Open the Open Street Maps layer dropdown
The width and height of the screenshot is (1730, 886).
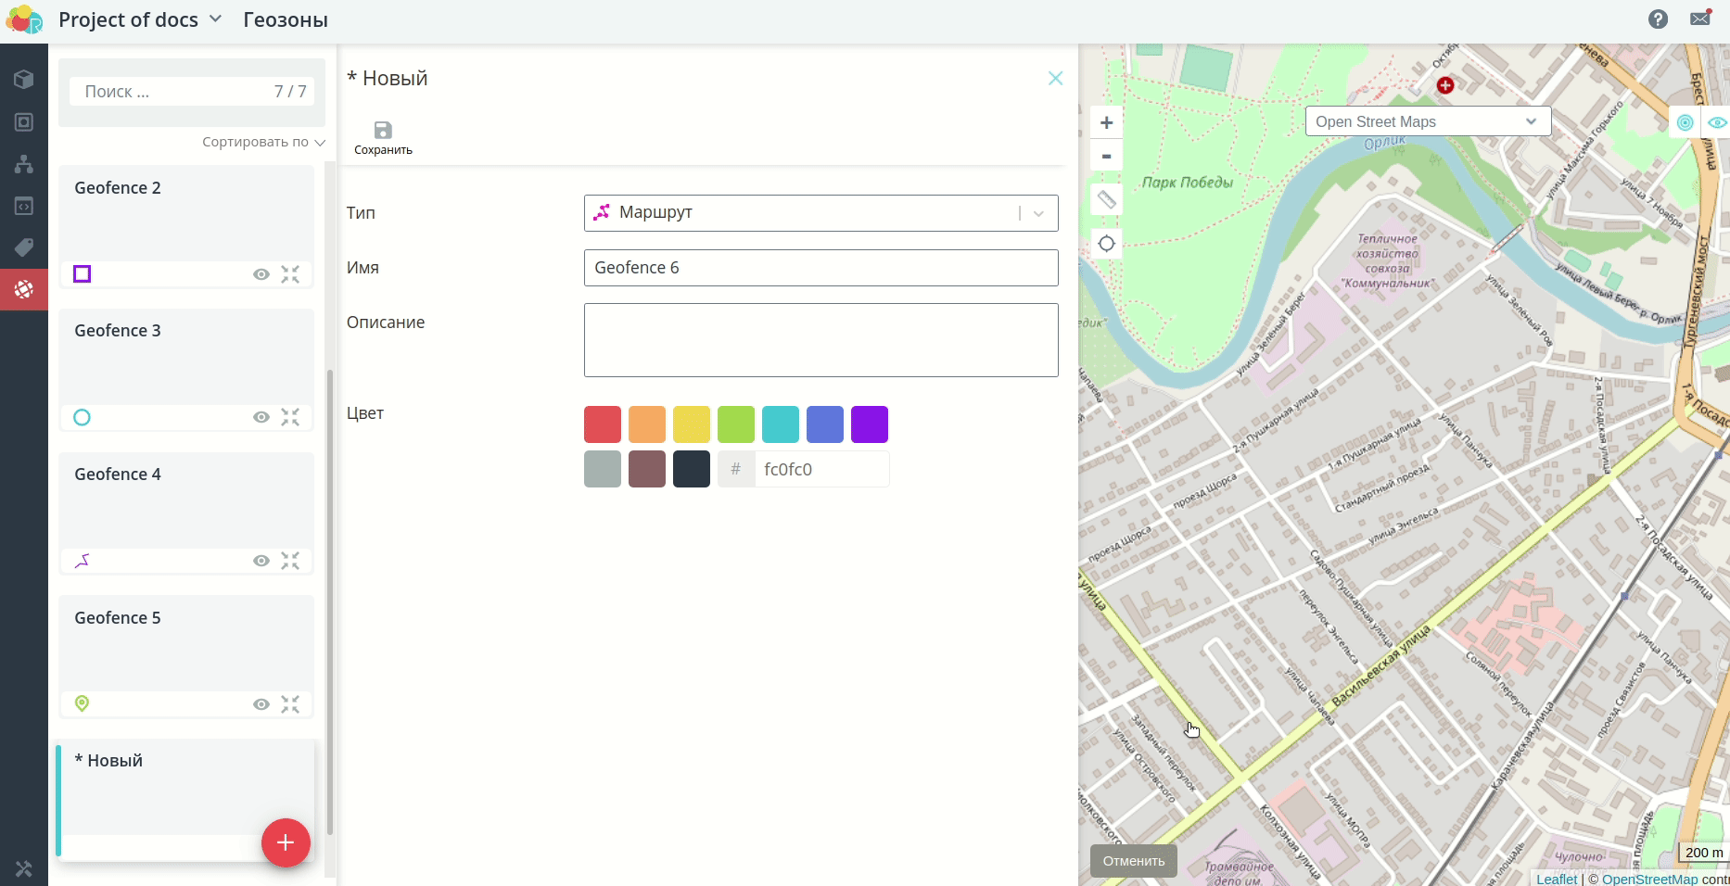click(1428, 121)
